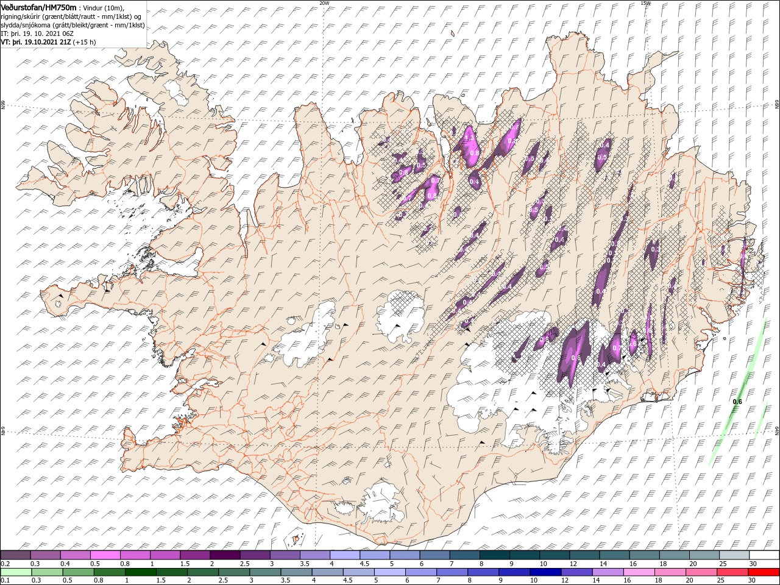Pick the snow legend swatch starting at 0.8
Viewport: 780px width, 585px height.
(135, 555)
